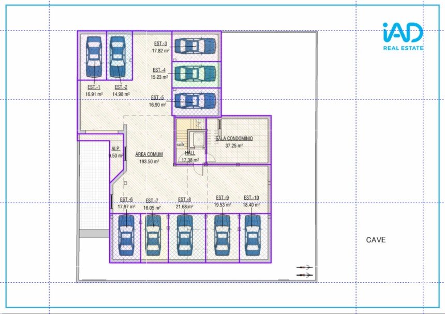This screenshot has width=445, height=314.
Task: Click the entrance arrows at bottom right
Action: 304,270
